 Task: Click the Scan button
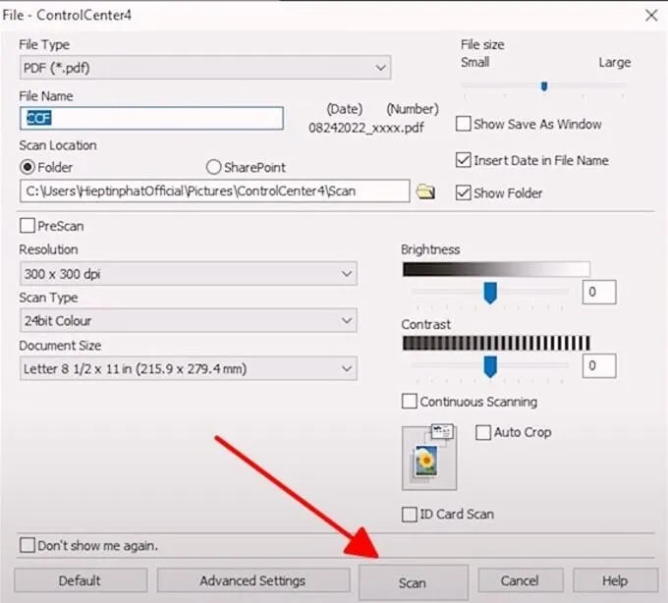click(x=414, y=582)
